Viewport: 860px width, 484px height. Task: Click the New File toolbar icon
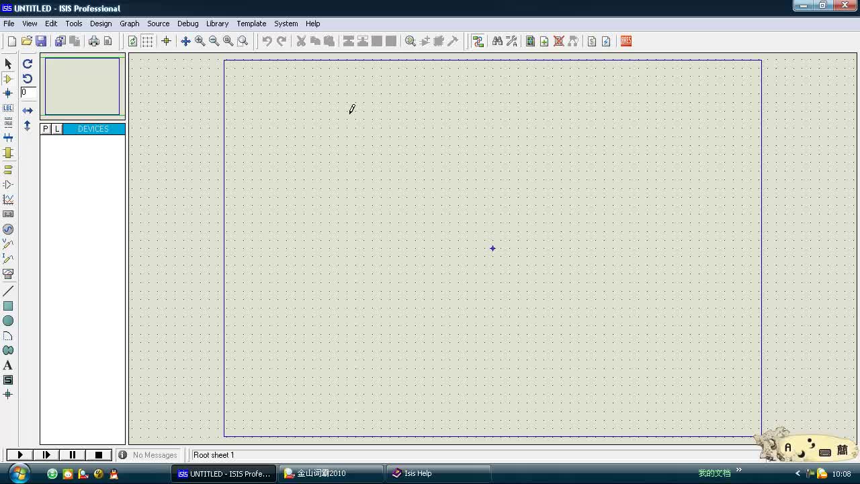click(x=12, y=42)
